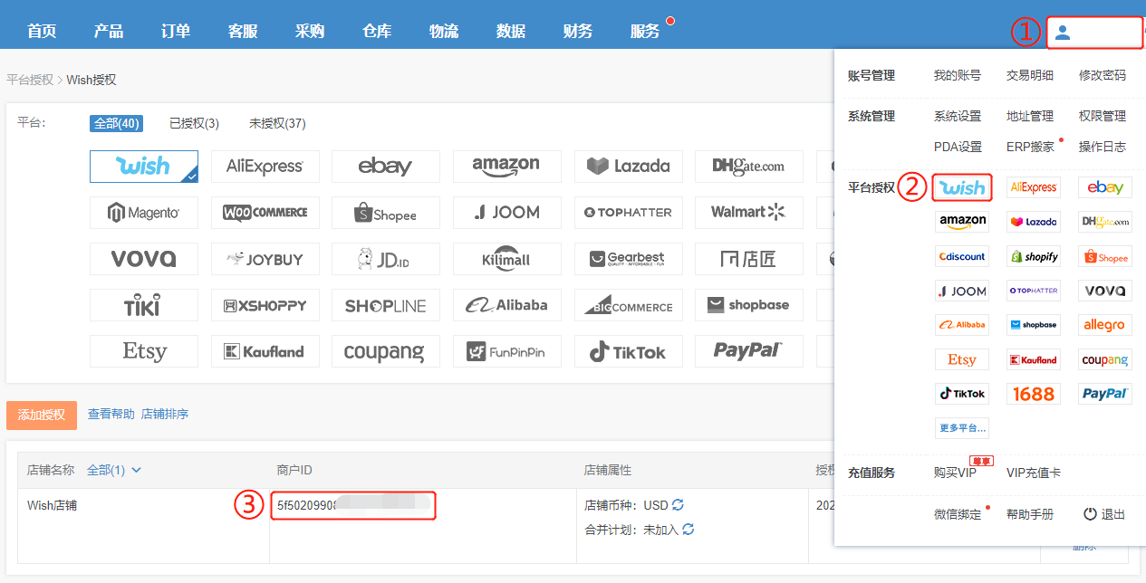Open Cdiscount in the dropdown platform list
Screen dimensions: 1146x583
[962, 256]
